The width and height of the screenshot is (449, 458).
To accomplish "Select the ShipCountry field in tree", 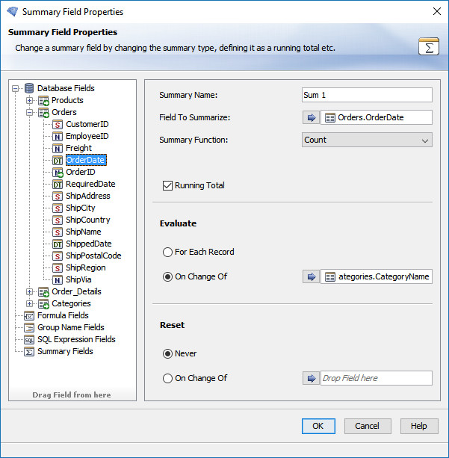I will pyautogui.click(x=87, y=220).
